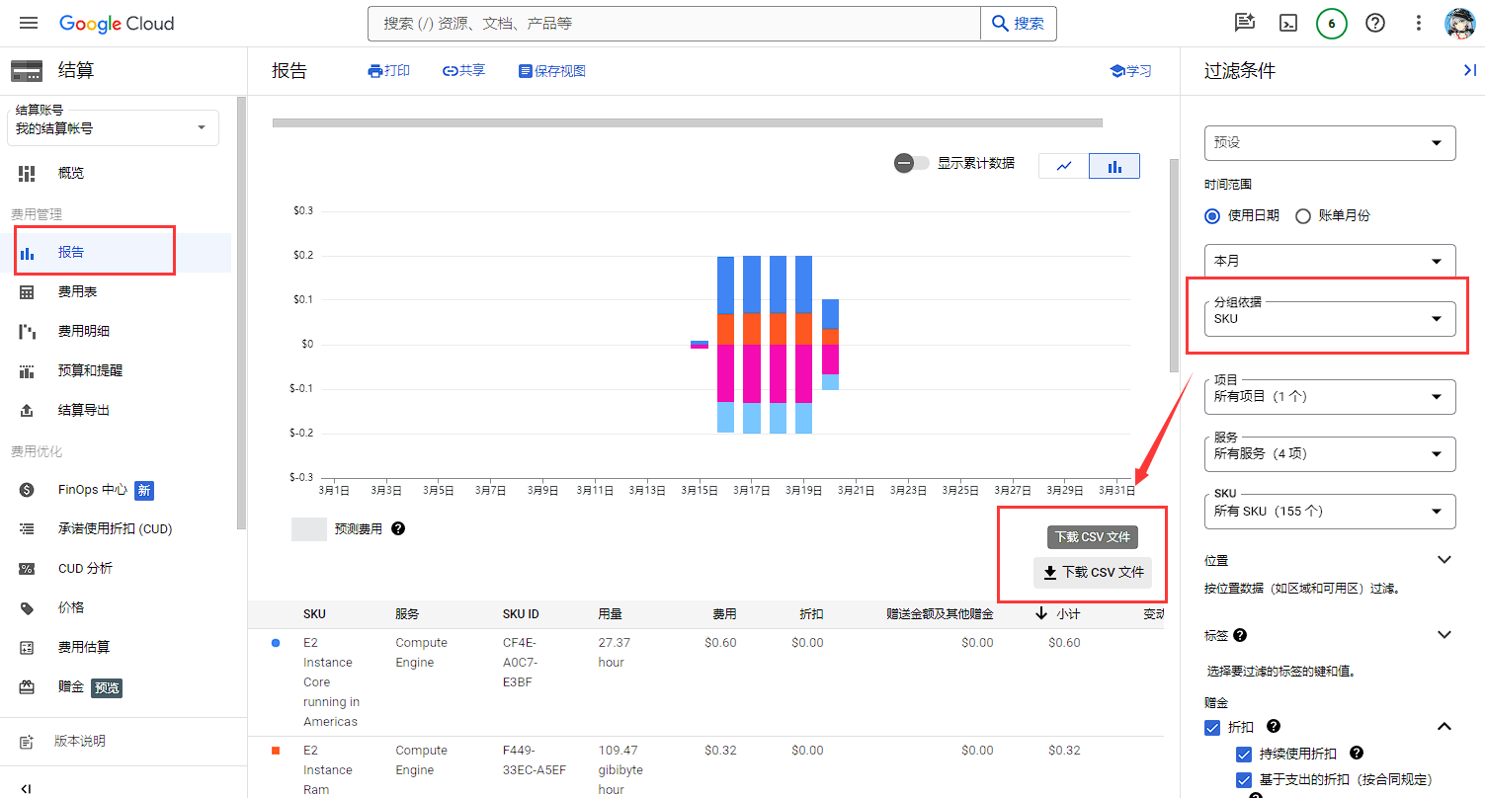The width and height of the screenshot is (1485, 798).
Task: Open the 服务 所有服务 dropdown
Action: (1330, 453)
